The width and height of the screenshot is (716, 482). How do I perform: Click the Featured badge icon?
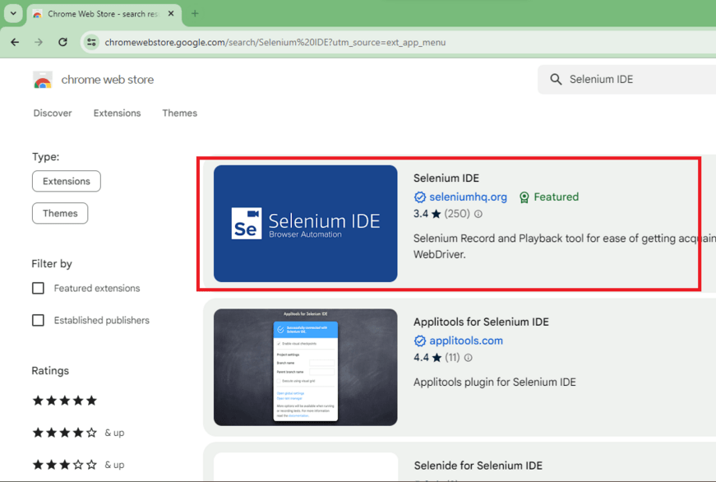click(x=524, y=197)
